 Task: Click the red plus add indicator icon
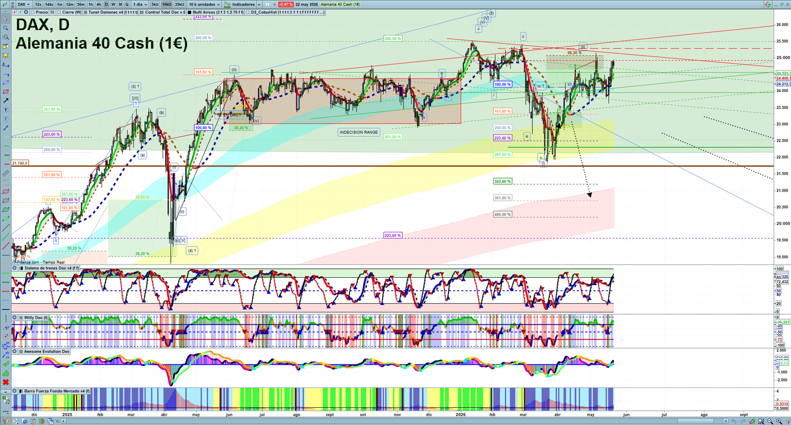[15, 12]
